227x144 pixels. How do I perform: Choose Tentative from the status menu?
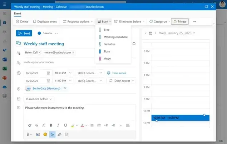click(113, 44)
